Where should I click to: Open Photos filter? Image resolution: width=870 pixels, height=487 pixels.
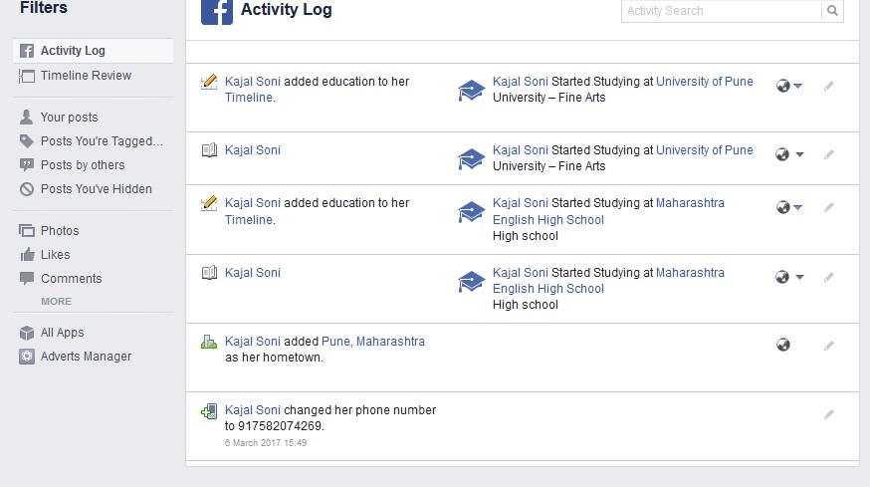click(60, 230)
